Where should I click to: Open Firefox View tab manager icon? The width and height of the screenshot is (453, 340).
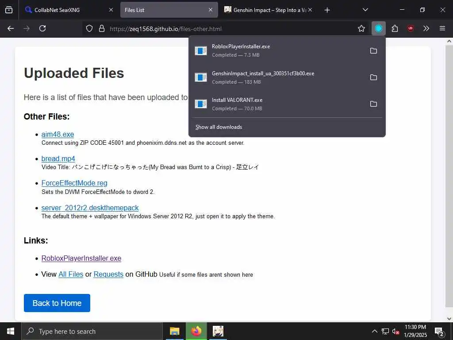[9, 10]
